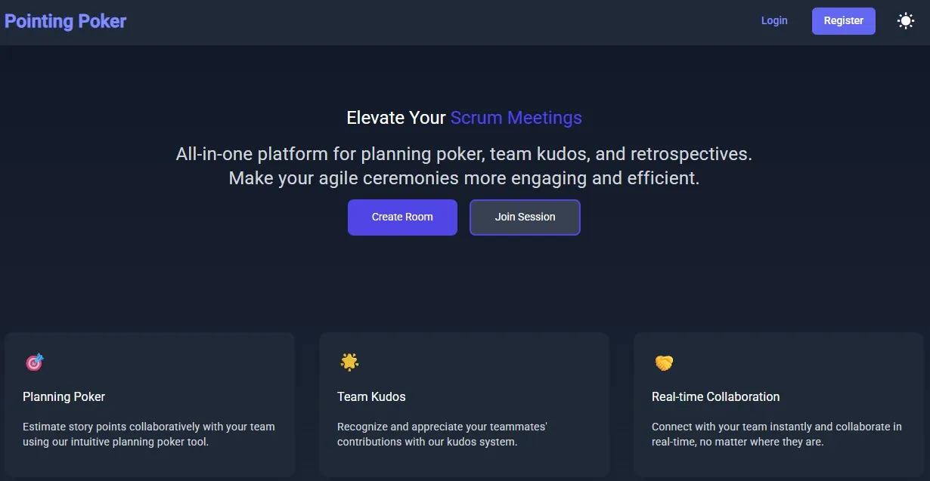The width and height of the screenshot is (930, 481).
Task: Click the sun-shaped Team Kudos icon
Action: (x=349, y=362)
